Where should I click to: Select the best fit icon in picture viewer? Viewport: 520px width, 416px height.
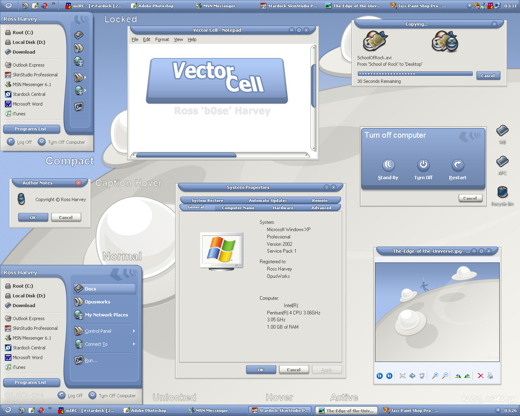403,376
